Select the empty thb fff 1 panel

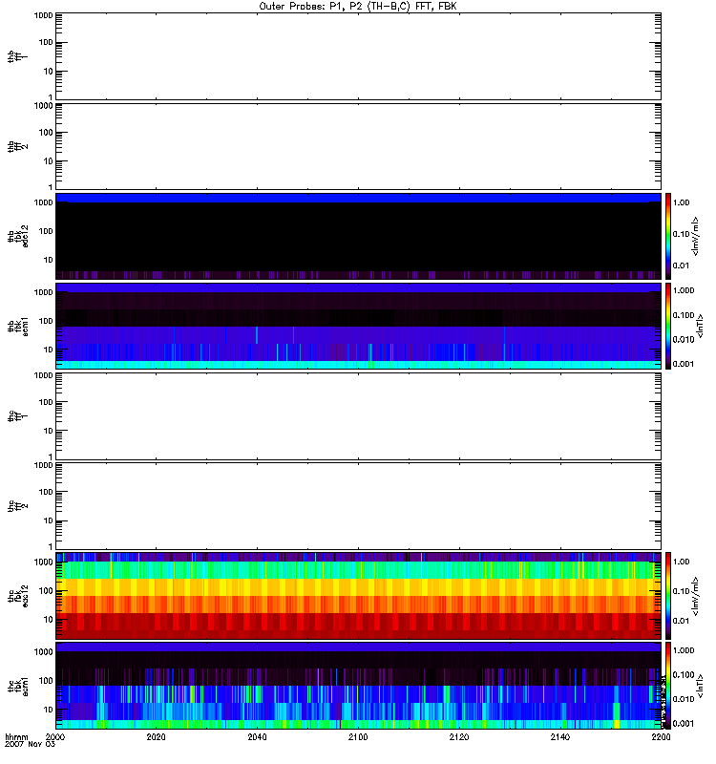pos(358,56)
